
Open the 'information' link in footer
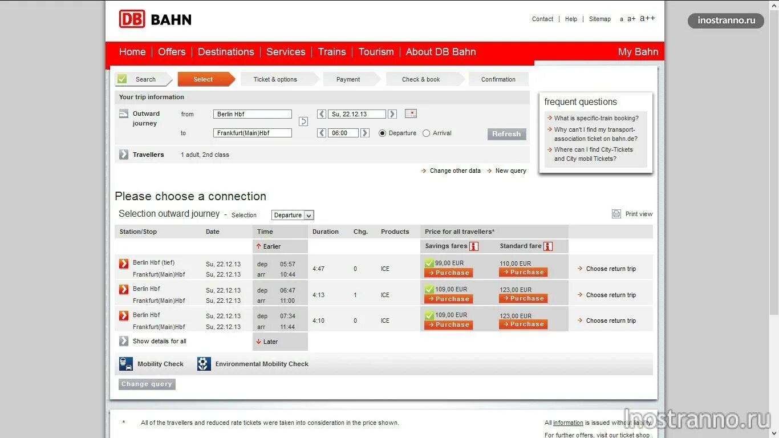568,423
